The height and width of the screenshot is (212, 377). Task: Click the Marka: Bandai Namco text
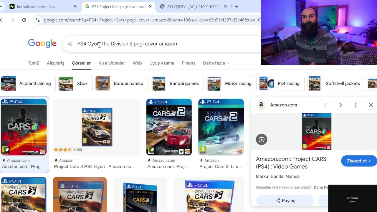coord(278,176)
